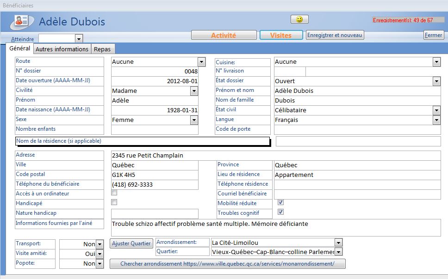Click the N° dossier field
This screenshot has height=279, width=448.
(155, 71)
